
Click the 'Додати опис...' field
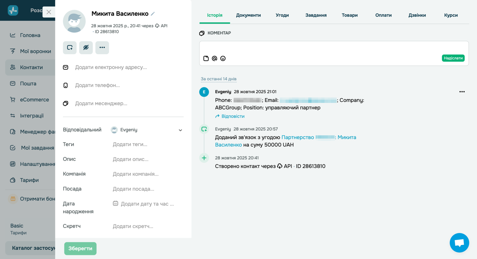(x=131, y=159)
